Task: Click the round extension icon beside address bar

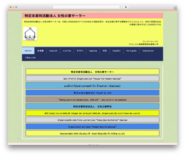Action: tap(126, 7)
